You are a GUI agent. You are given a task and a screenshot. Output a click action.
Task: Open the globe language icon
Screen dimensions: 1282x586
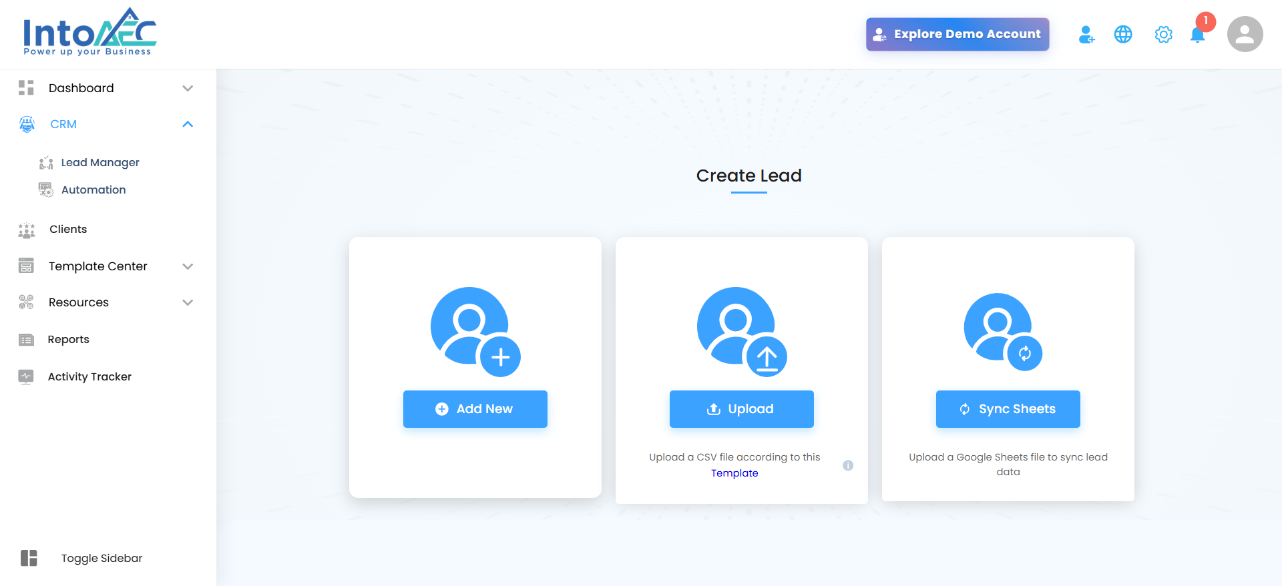pyautogui.click(x=1123, y=35)
